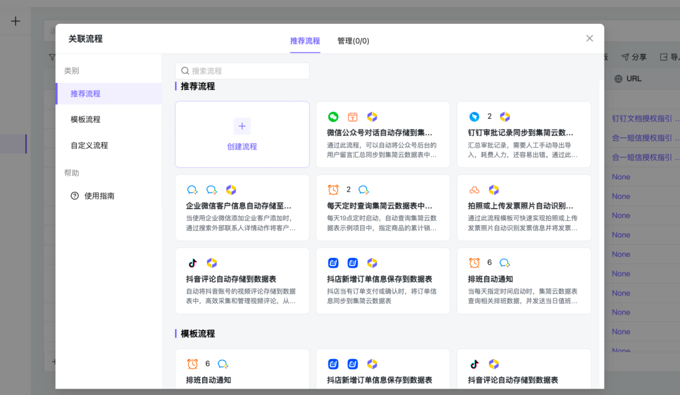680x395 pixels.
Task: Click the 模板流程 section heading
Action: (198, 333)
